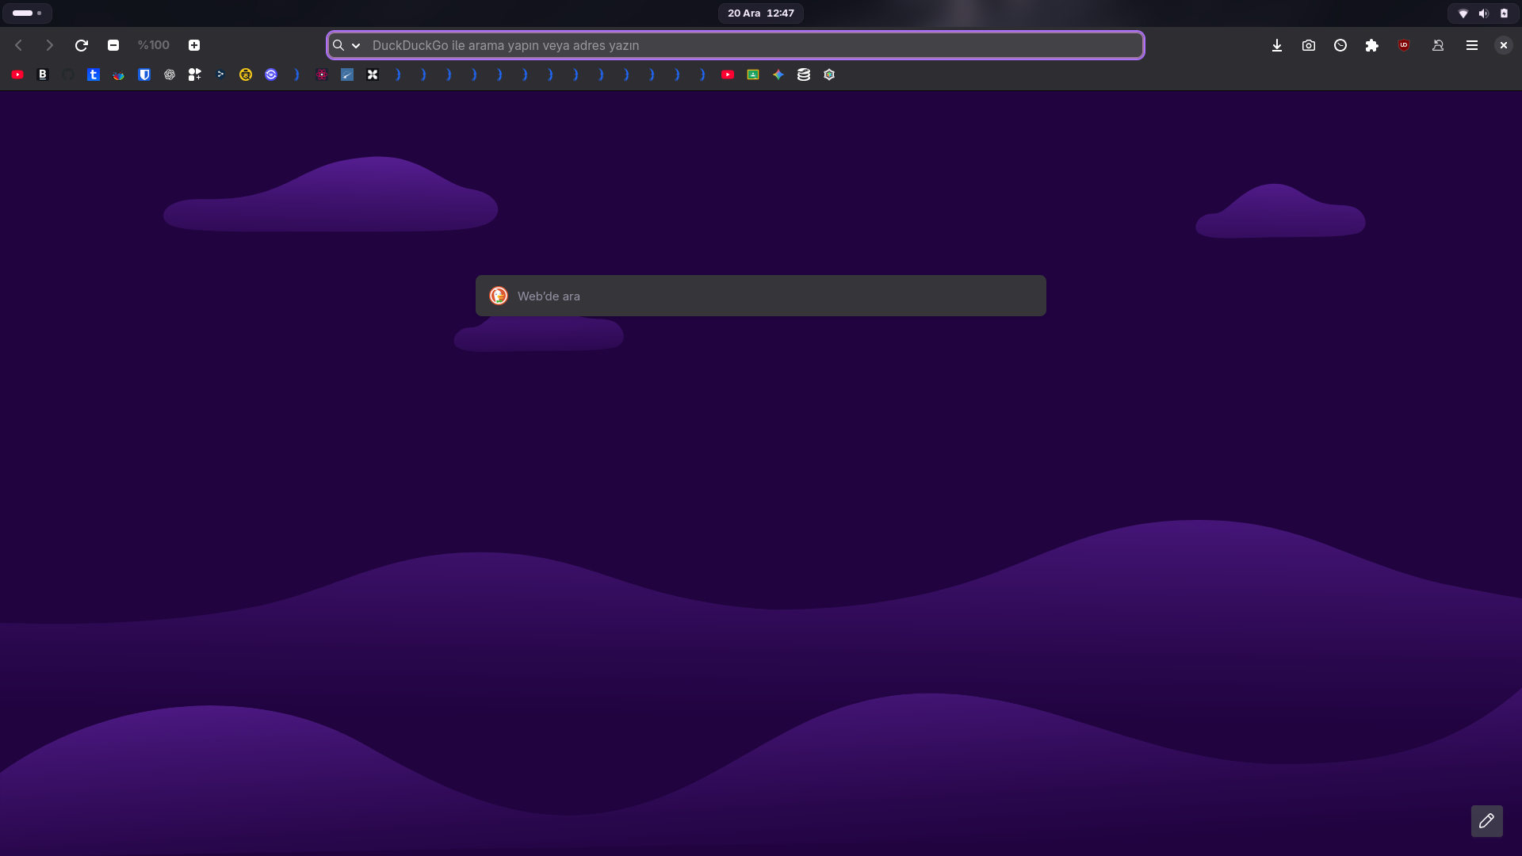Screen dimensions: 1522x856
Task: Open the battery status icon in top bar
Action: 1504,13
